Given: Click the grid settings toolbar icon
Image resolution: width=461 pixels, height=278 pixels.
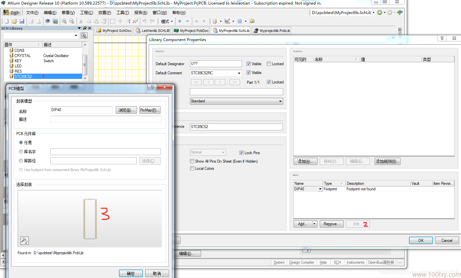Looking at the screenshot, I should pyautogui.click(x=240, y=21).
